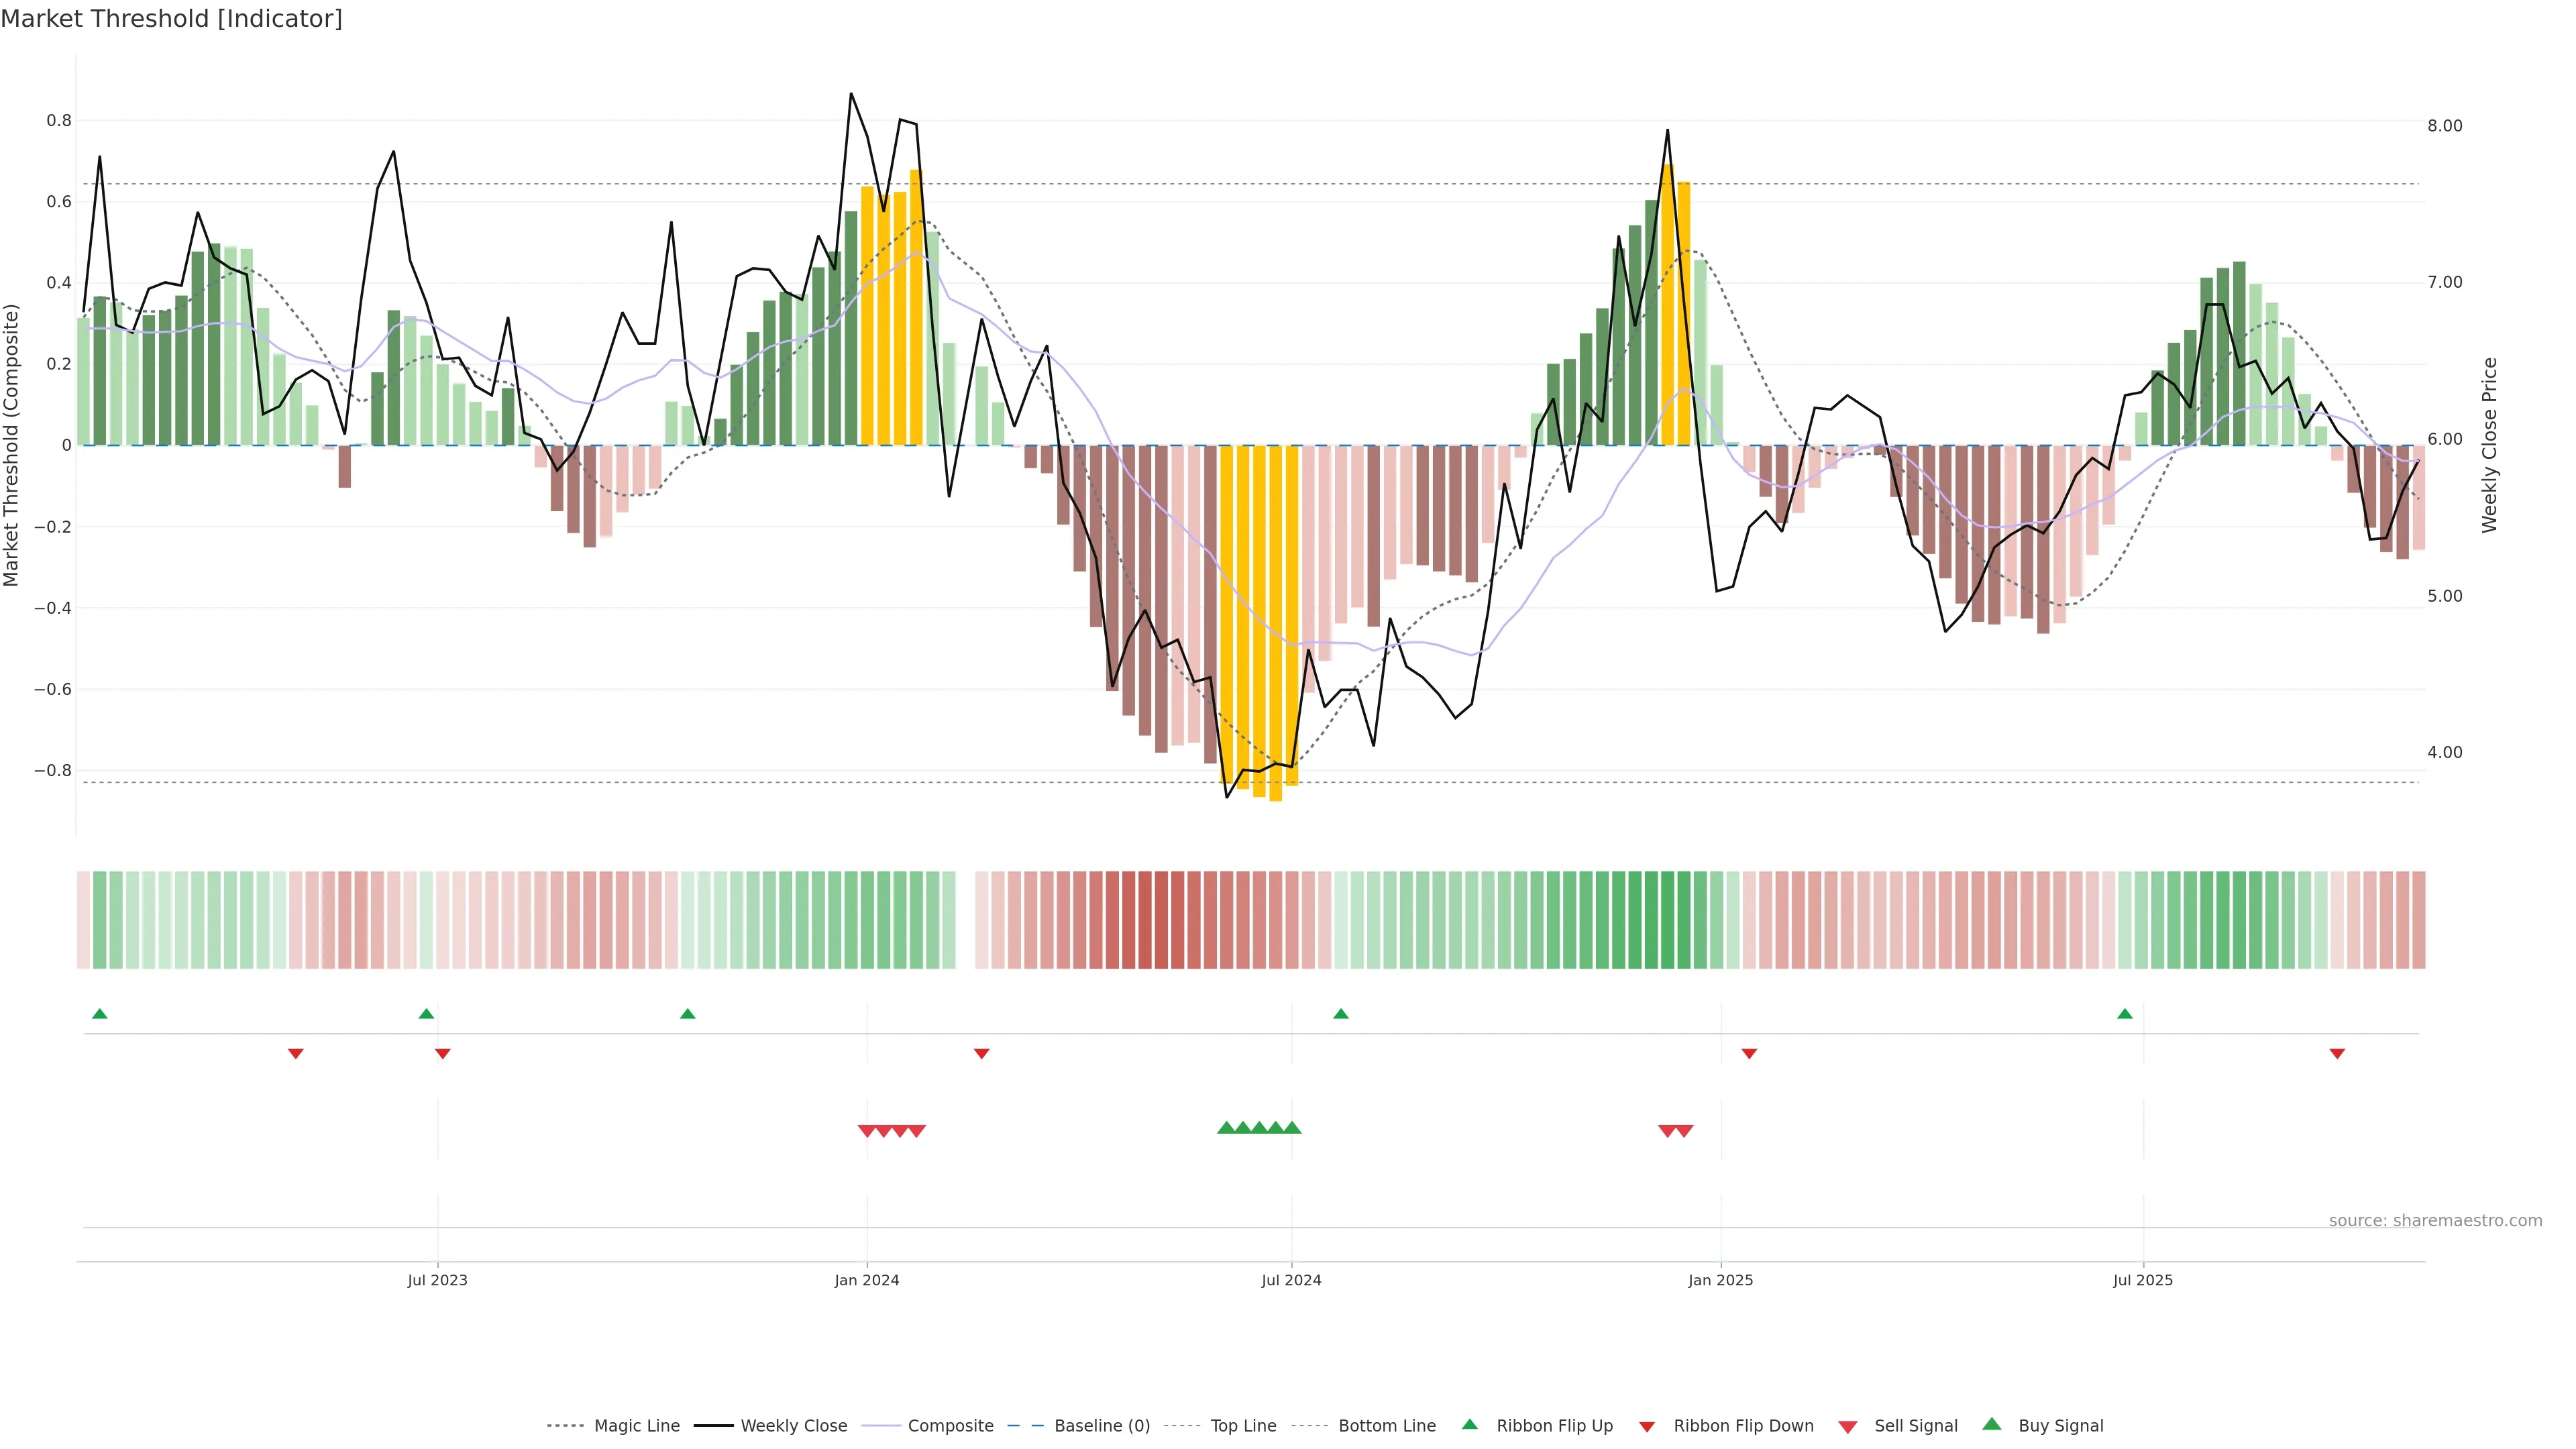Click the Ribbon Flip Up legend triangle
Screen dimensions: 2576x1449
(x=1469, y=1424)
